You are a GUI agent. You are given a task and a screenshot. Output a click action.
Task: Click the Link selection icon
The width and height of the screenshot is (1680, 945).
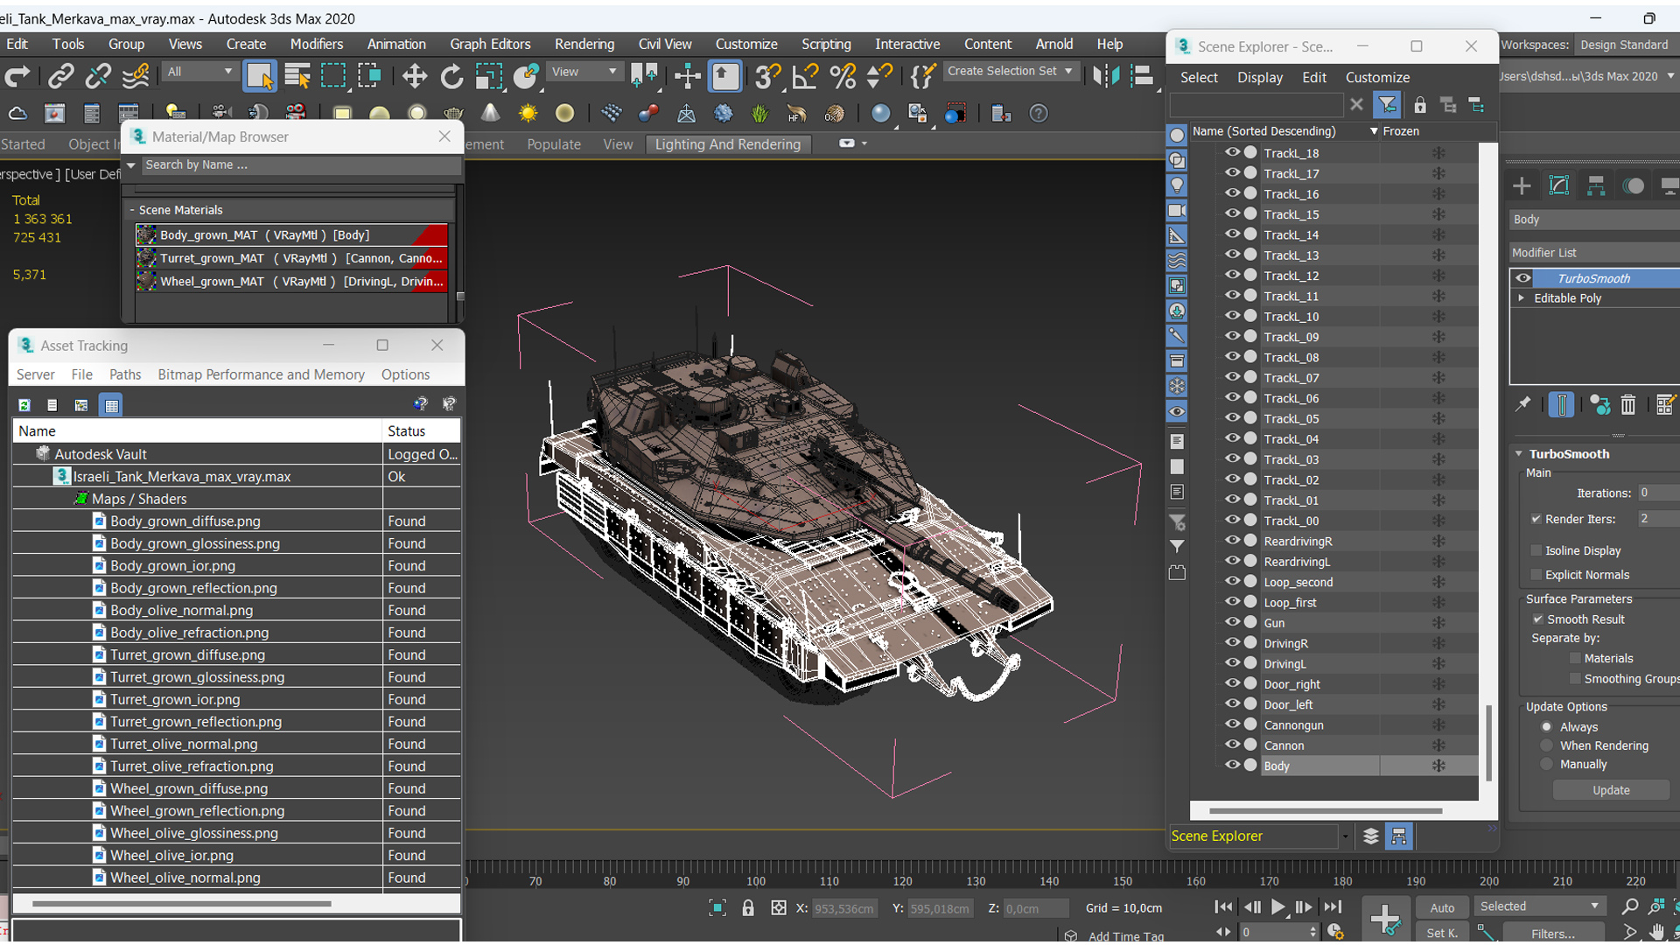tap(60, 76)
